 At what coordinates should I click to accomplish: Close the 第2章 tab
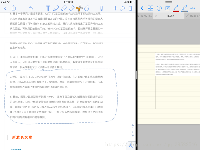(187, 16)
